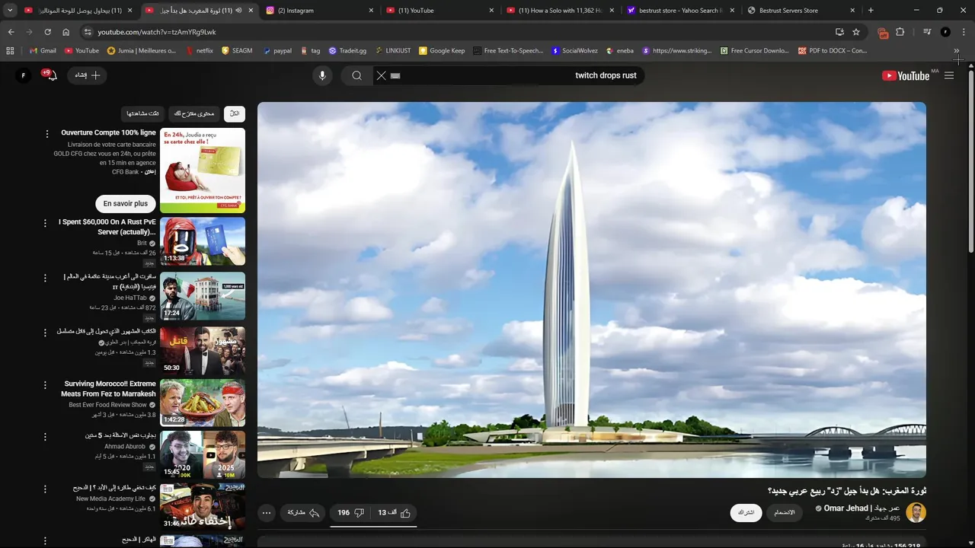The width and height of the screenshot is (975, 548).
Task: Switch to the Instagram tab
Action: click(320, 11)
